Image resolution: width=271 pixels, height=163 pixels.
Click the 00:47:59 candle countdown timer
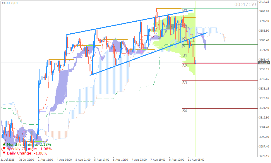[x=245, y=4]
